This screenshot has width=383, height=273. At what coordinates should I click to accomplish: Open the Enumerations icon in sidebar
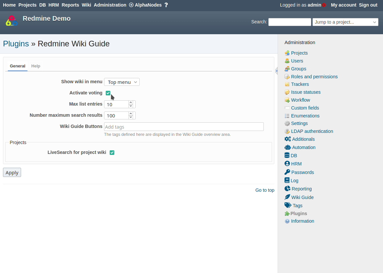pos(287,116)
